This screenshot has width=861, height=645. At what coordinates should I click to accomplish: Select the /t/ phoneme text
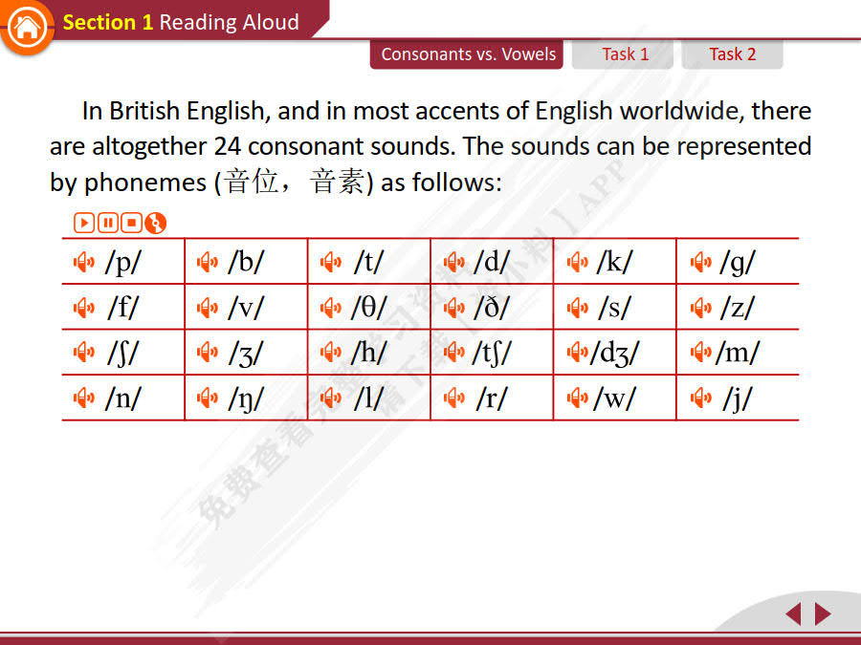tap(369, 262)
